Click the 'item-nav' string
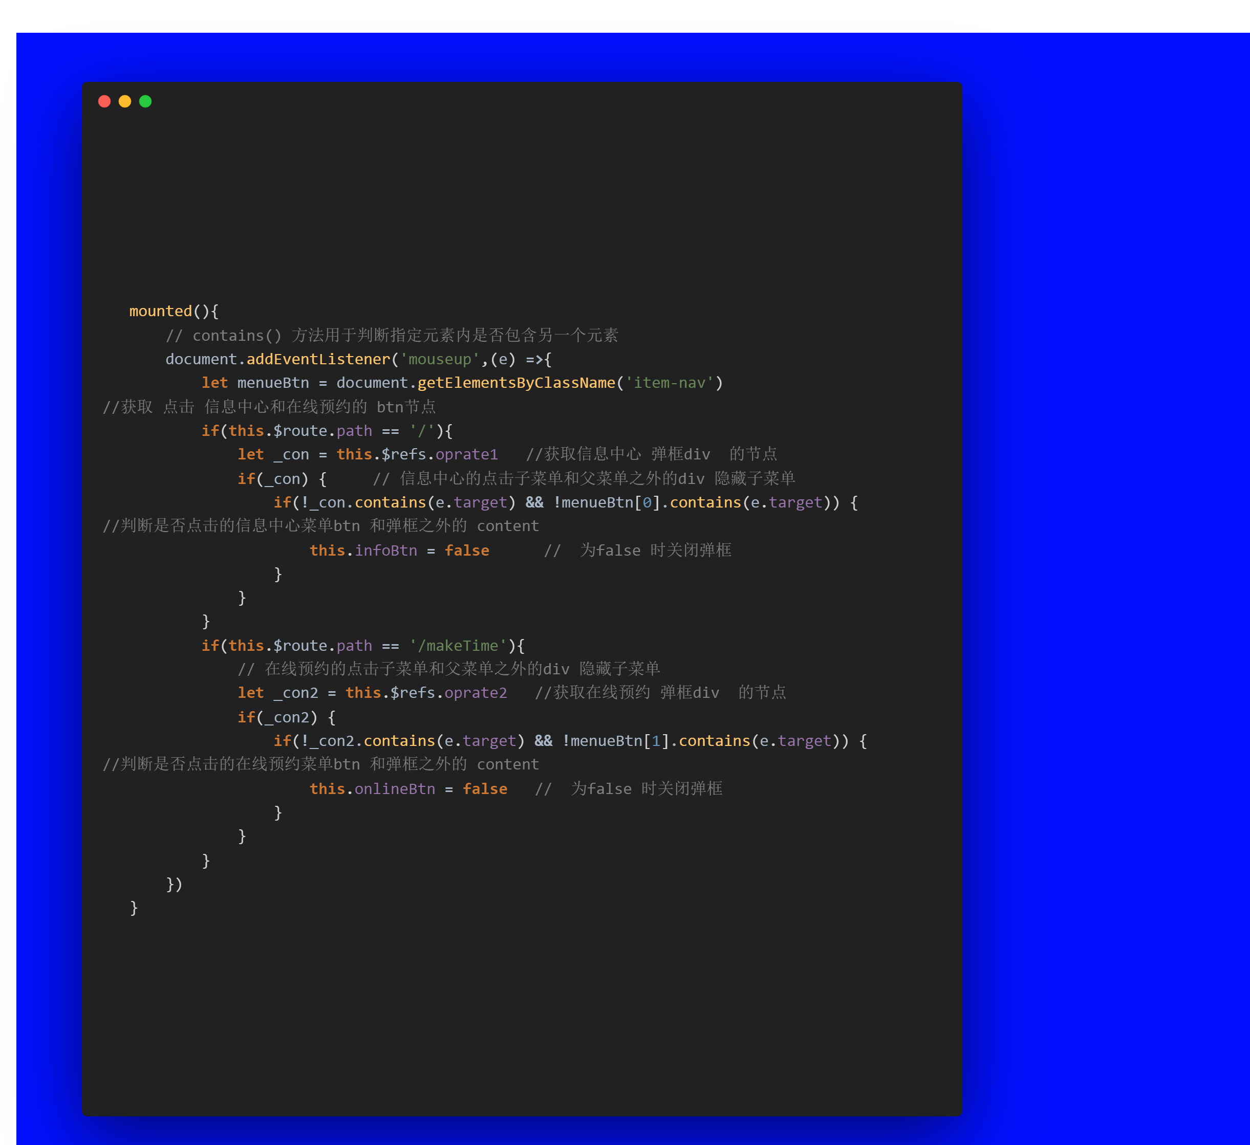Image resolution: width=1250 pixels, height=1145 pixels. click(x=670, y=383)
